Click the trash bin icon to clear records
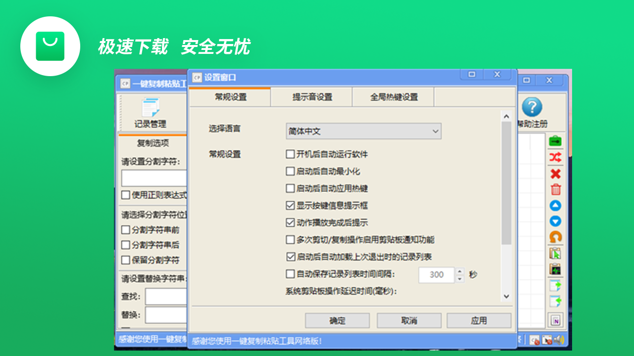The height and width of the screenshot is (356, 634). click(x=555, y=189)
